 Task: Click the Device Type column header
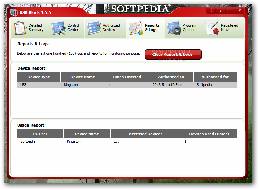39,77
